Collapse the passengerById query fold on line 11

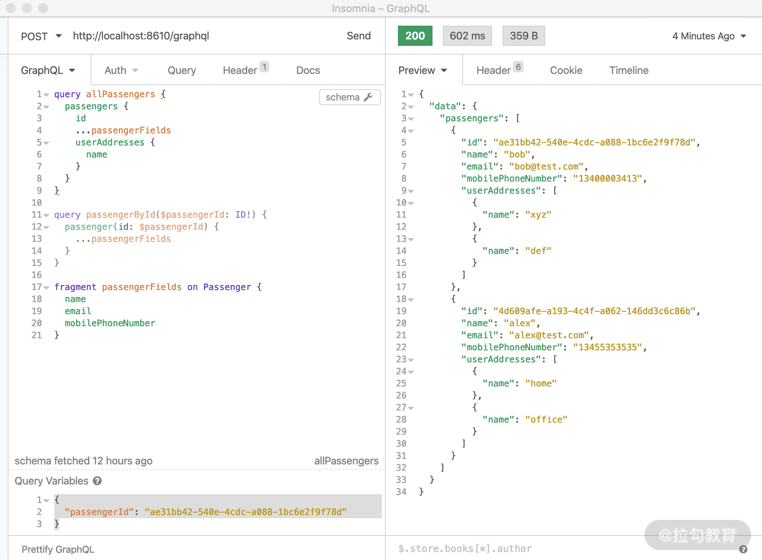(46, 215)
